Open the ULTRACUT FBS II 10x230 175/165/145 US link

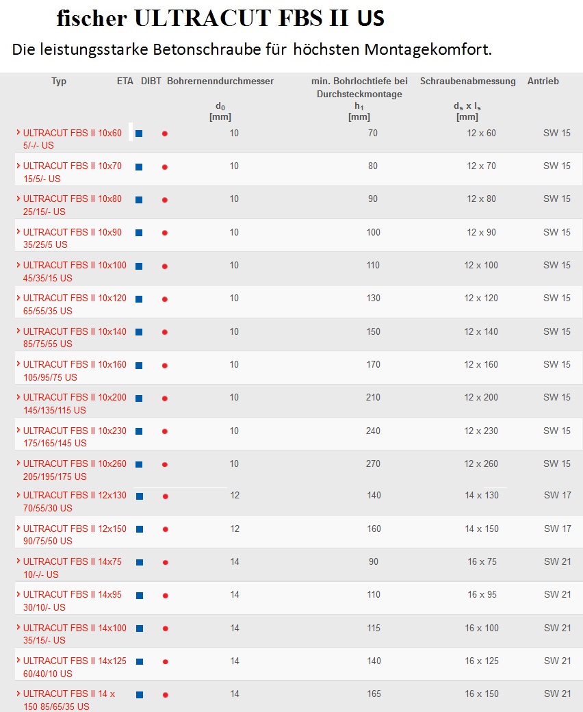coord(75,437)
